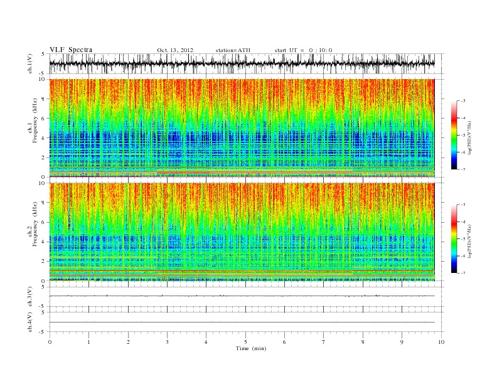Click time axis tick label "3"

pos(167,342)
